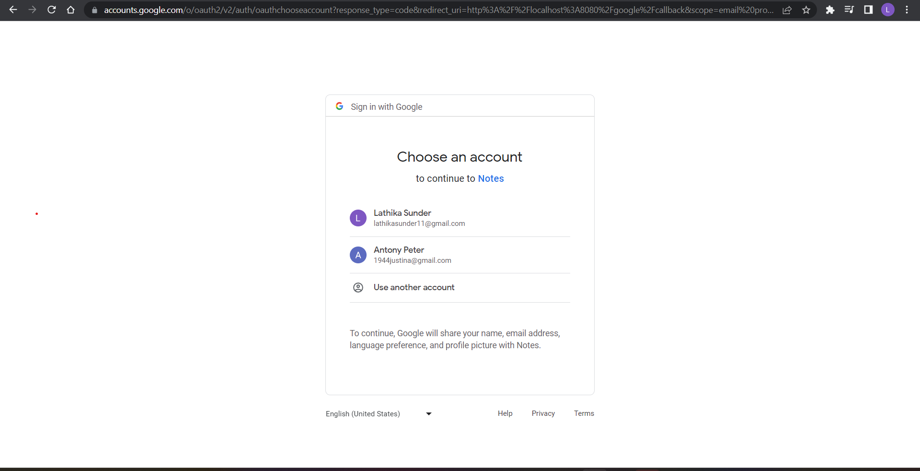
Task: Open the browser side panel
Action: point(868,10)
